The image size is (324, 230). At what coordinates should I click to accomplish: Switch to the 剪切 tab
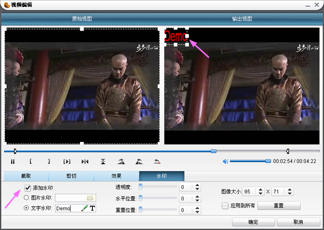pyautogui.click(x=71, y=176)
